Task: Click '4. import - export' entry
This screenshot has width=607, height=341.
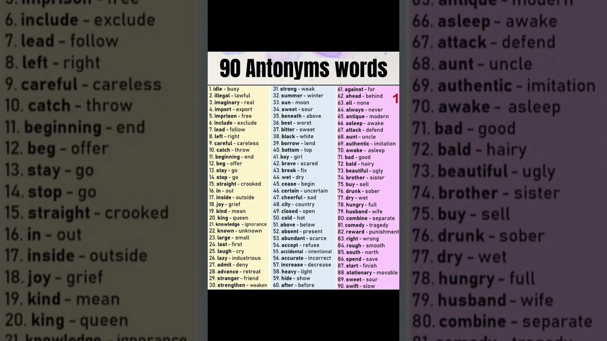Action: click(x=230, y=109)
